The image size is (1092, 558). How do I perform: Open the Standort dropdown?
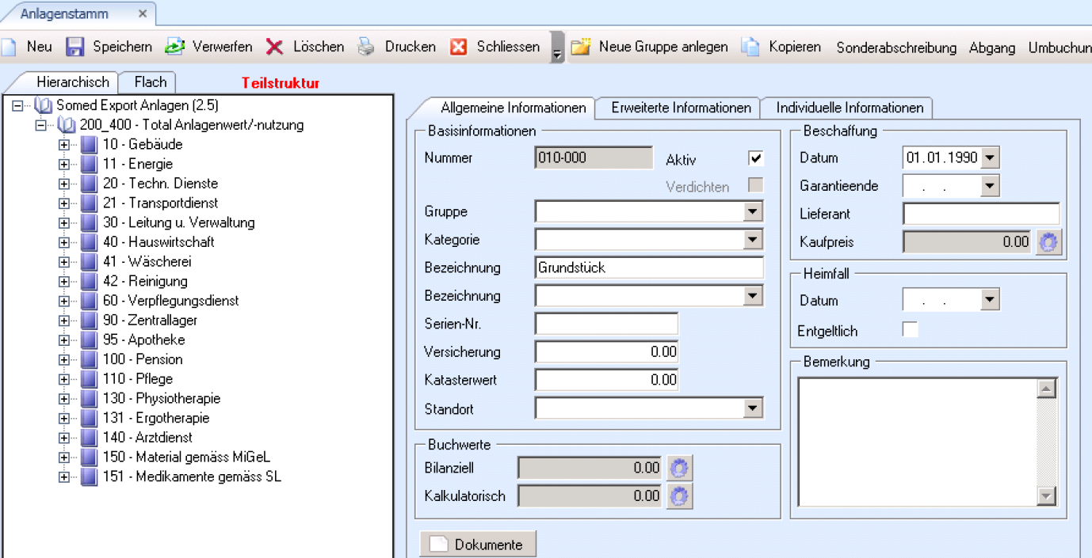(753, 408)
